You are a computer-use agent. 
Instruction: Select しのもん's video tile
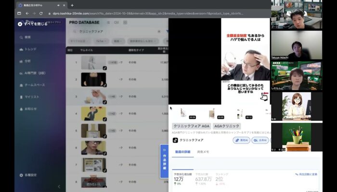click(297, 76)
